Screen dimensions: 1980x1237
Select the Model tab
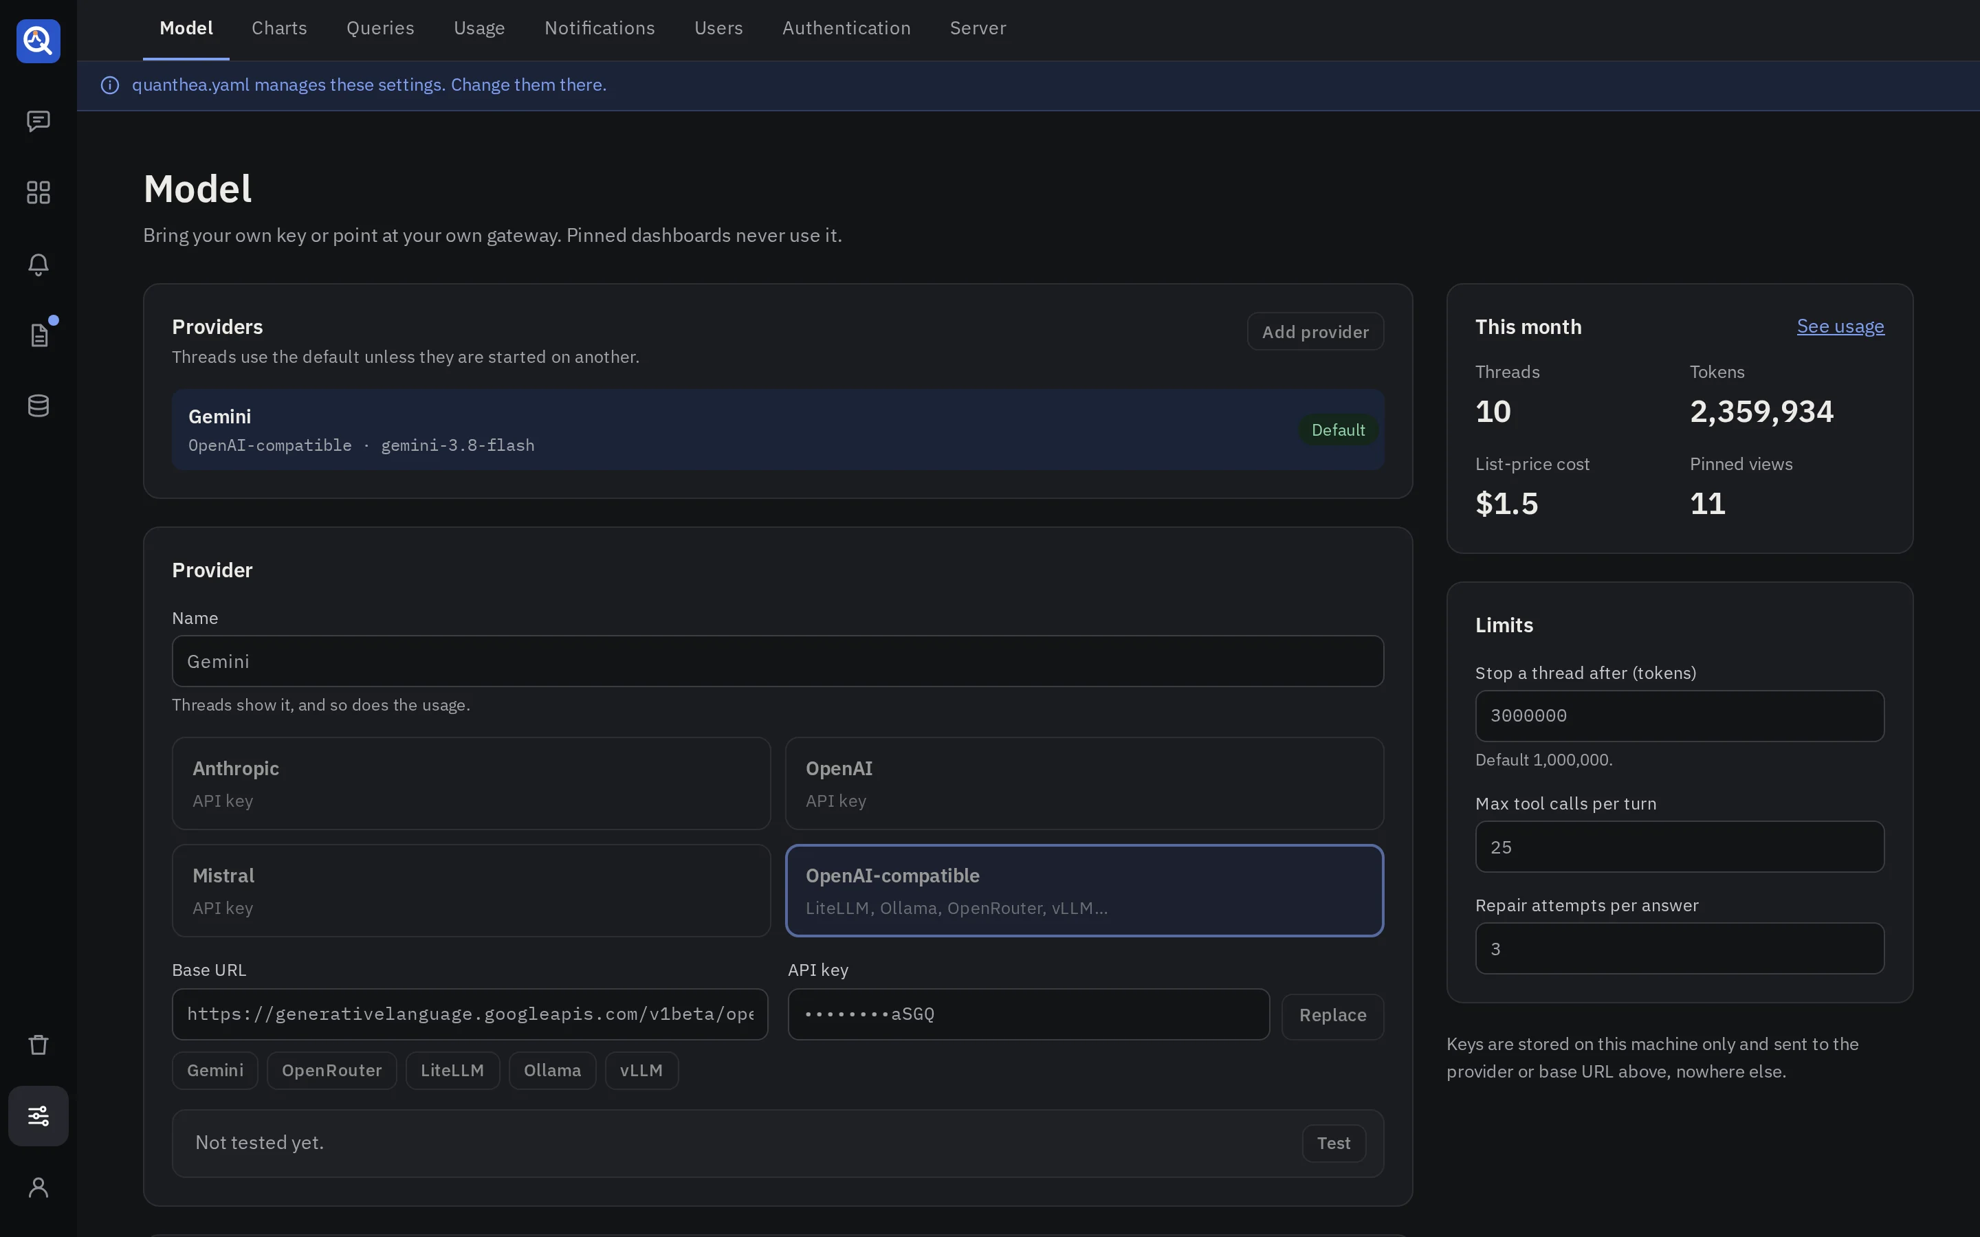click(186, 29)
